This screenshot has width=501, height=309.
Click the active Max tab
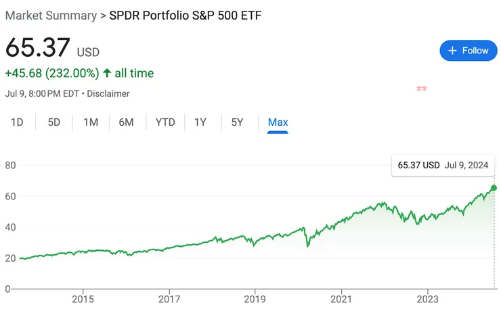[278, 122]
